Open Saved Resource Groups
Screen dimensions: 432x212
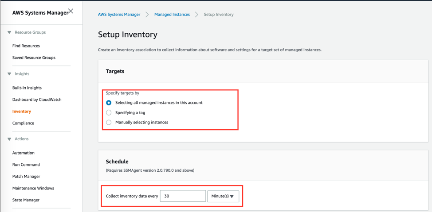[34, 58]
